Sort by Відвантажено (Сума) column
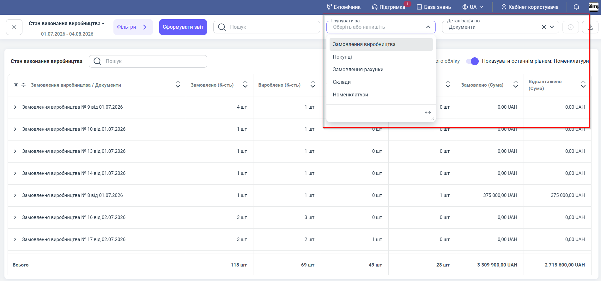This screenshot has height=281, width=601. point(583,84)
